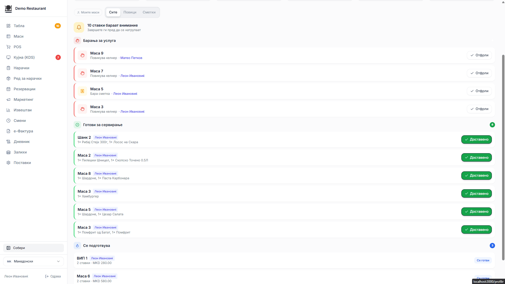Dismiss Маса 7 request with Отфрли

[479, 73]
